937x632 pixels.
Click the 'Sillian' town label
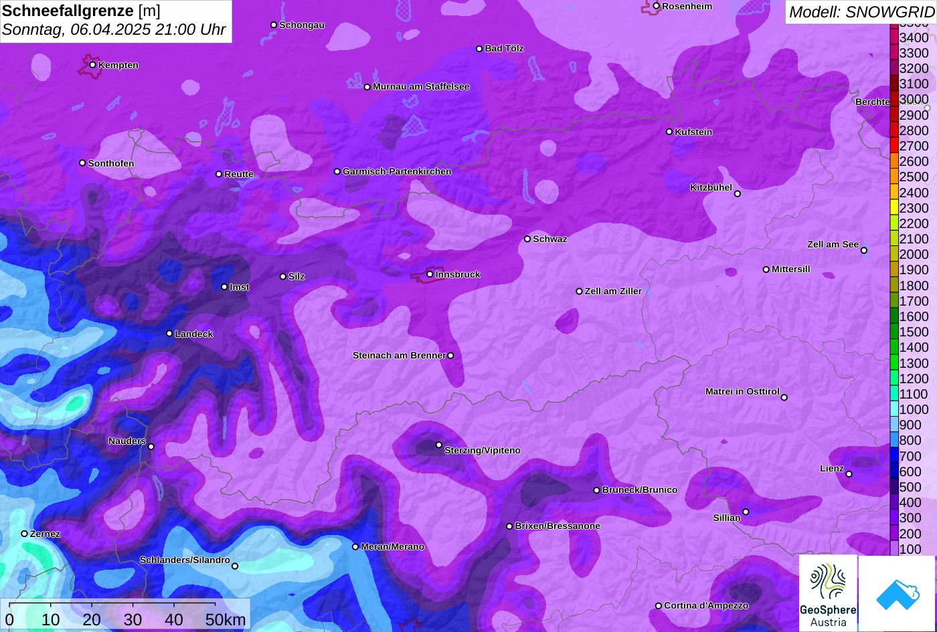(727, 518)
